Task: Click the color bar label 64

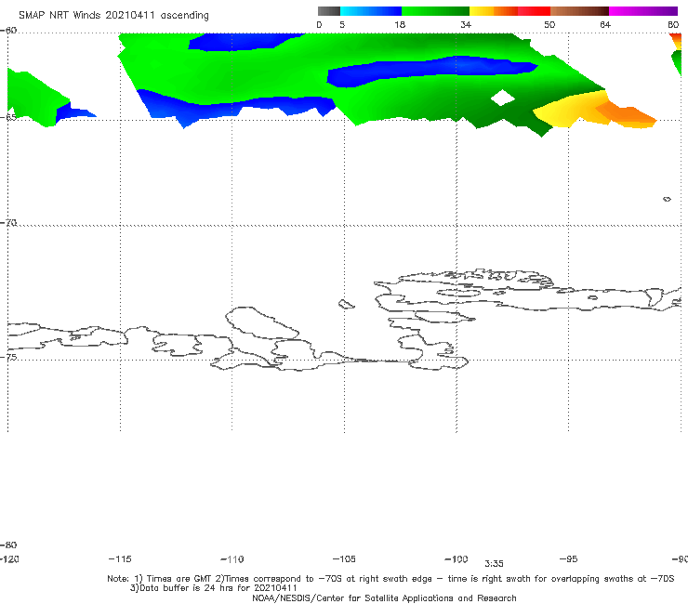Action: tap(605, 24)
